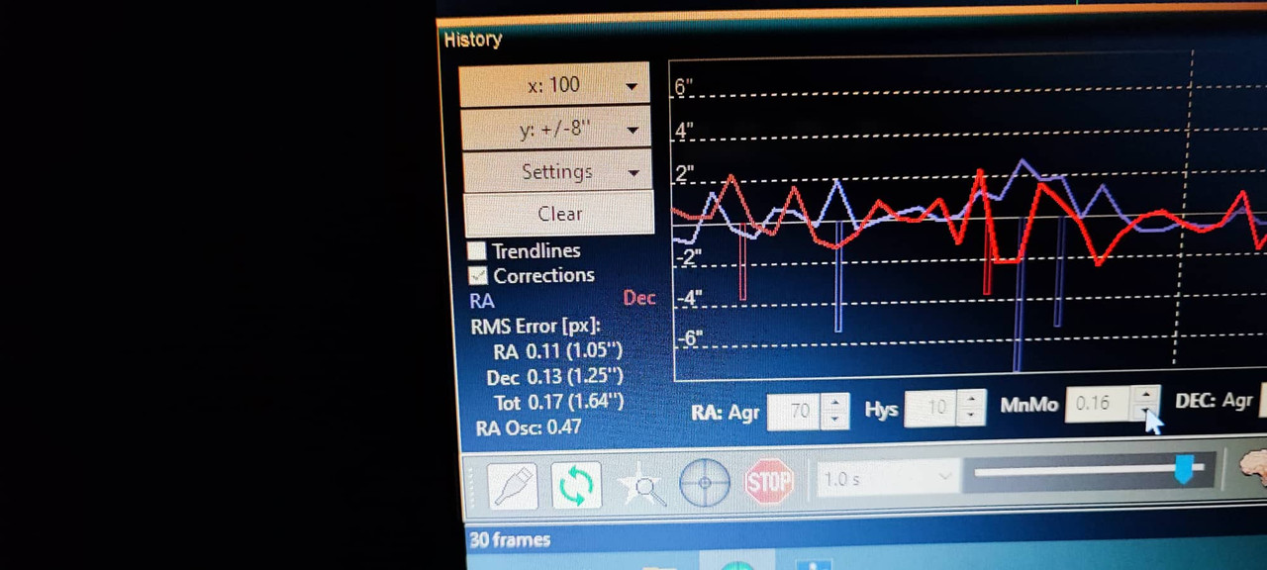This screenshot has height=570, width=1267.
Task: Click the RA Agr field showing 70
Action: 796,411
